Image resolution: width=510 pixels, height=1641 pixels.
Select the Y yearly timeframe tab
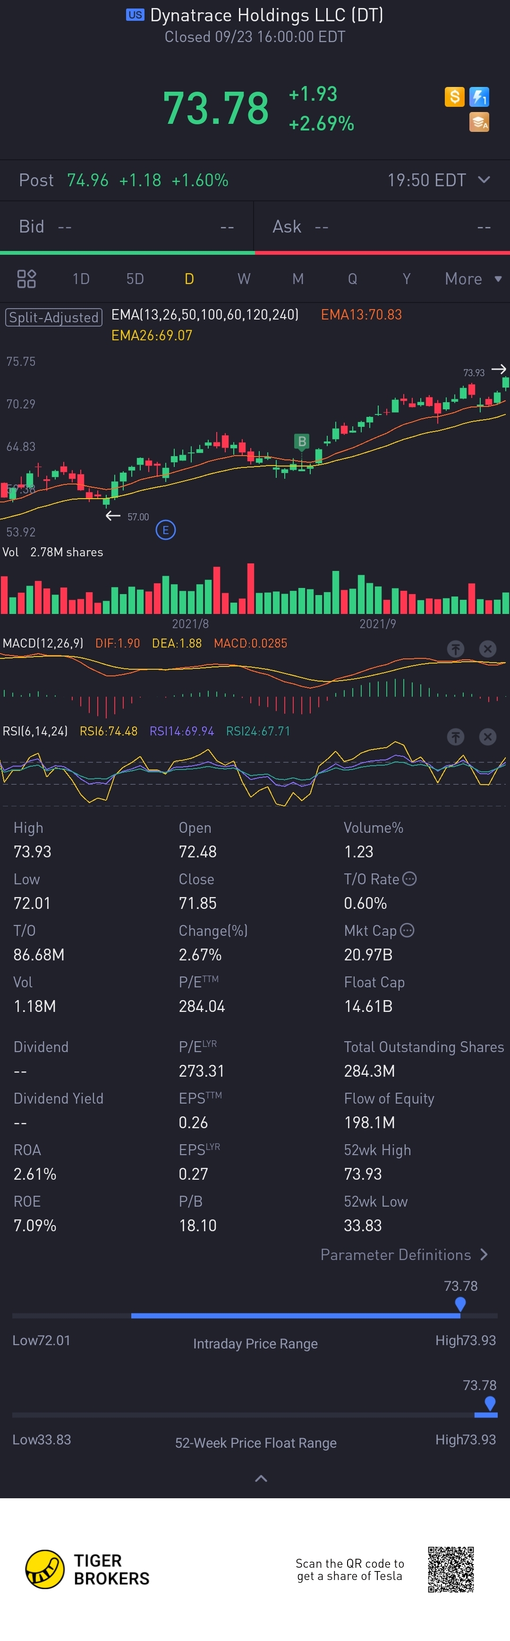click(x=406, y=279)
